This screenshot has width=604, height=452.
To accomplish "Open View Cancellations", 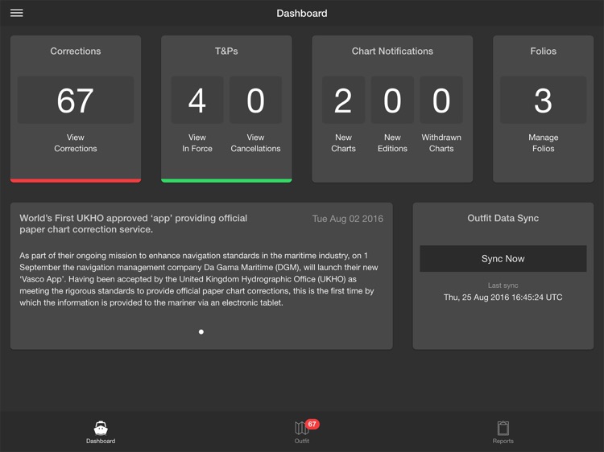I will [255, 143].
